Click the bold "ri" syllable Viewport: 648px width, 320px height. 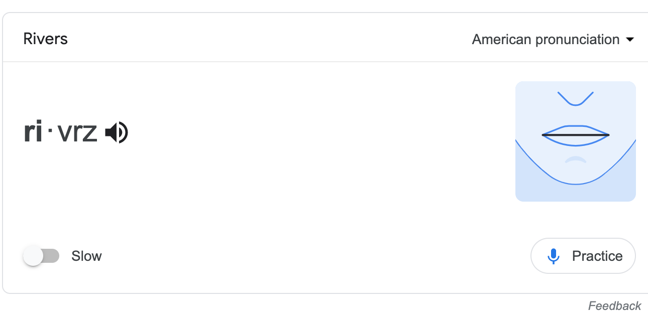(33, 132)
